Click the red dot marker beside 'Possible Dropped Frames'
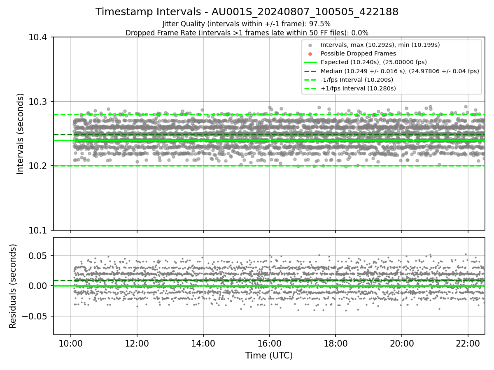The image size is (494, 370). coord(310,54)
